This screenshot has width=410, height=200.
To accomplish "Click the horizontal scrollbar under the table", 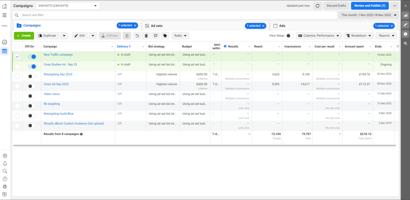I will pos(205,145).
